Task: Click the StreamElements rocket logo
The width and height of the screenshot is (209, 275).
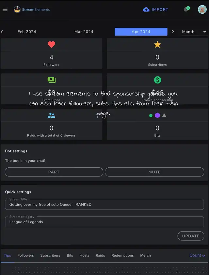Action: [17, 9]
